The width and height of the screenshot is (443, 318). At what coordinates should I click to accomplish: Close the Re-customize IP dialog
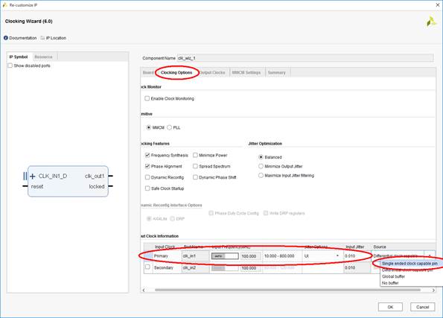tap(437, 5)
